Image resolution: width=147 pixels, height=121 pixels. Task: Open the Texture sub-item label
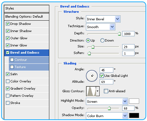tap(20, 67)
